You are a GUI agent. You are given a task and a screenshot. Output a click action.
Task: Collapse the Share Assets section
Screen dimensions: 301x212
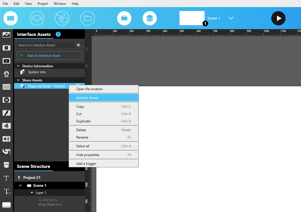[x=18, y=80]
